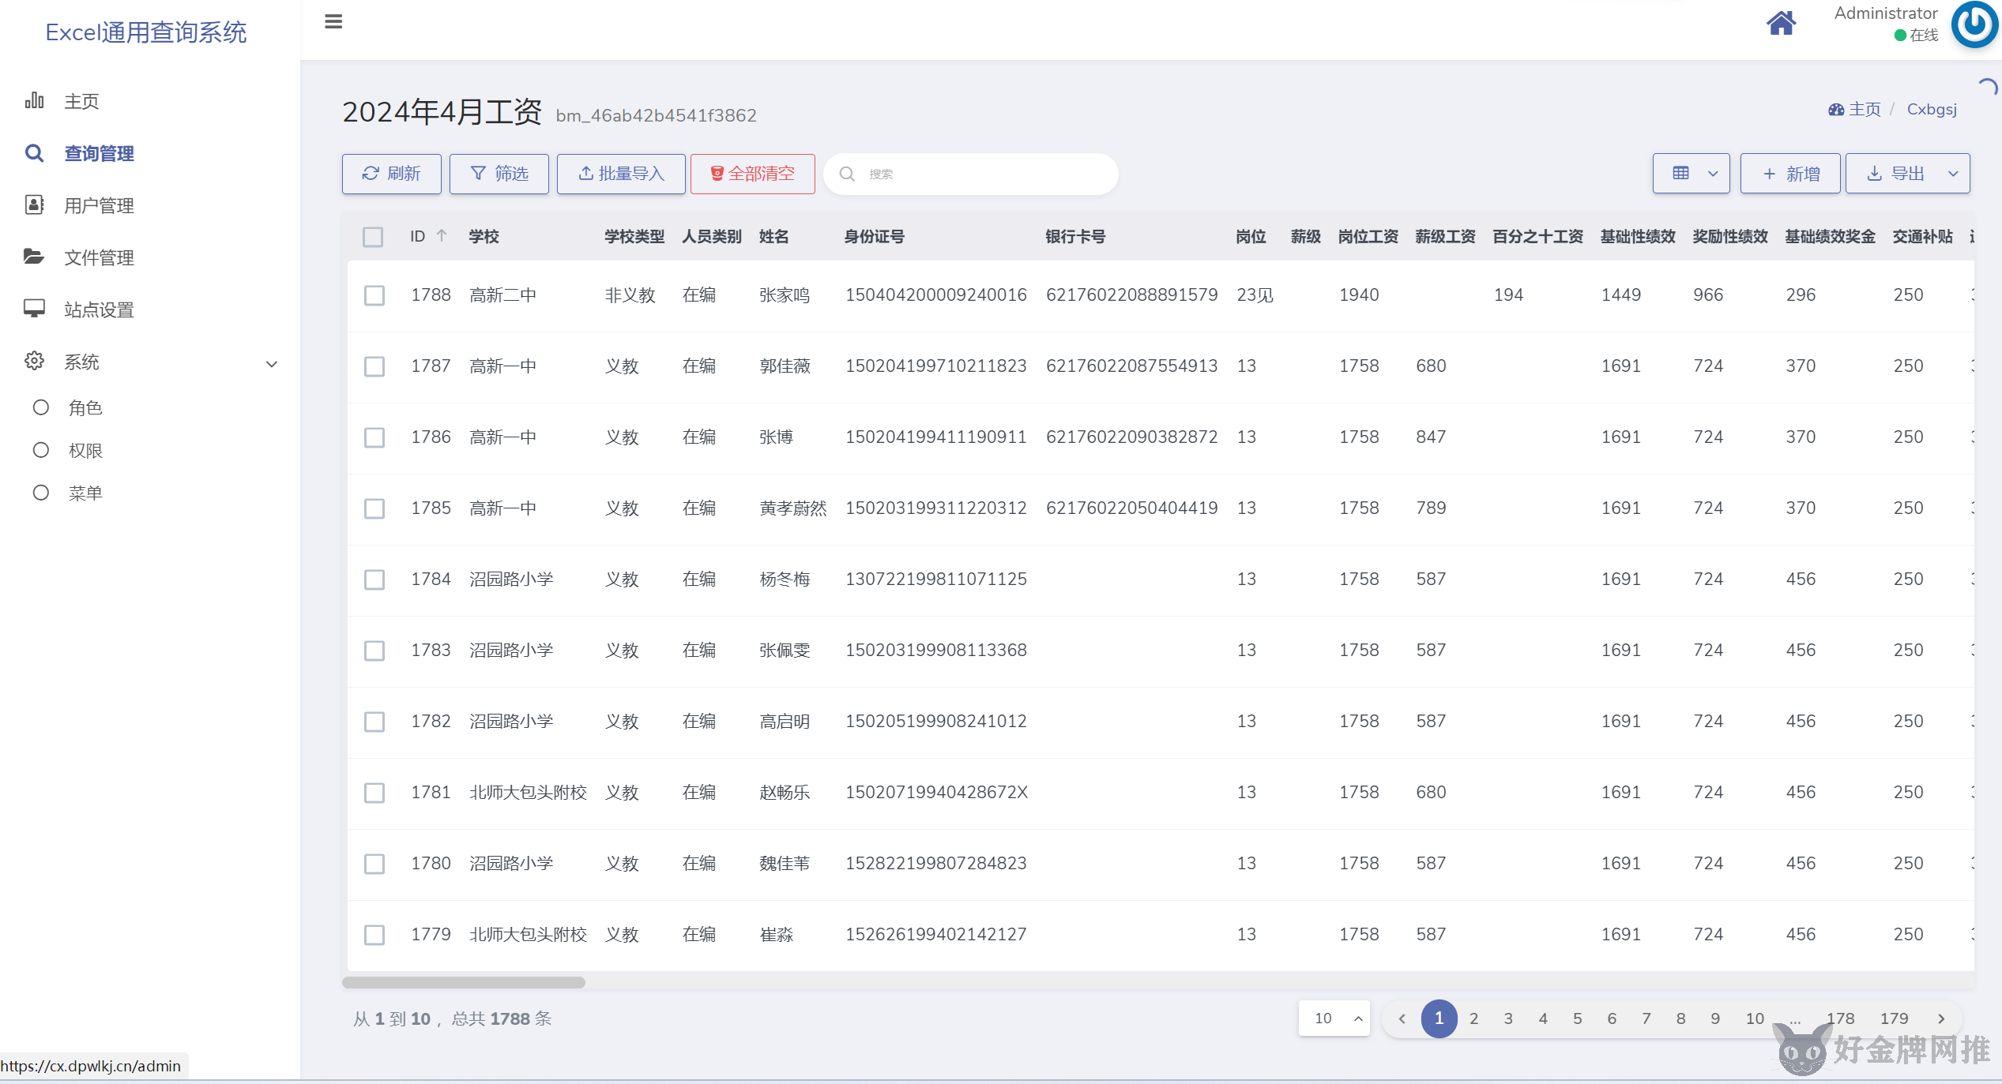
Task: Click the user card icon for 用户管理
Action: click(34, 204)
